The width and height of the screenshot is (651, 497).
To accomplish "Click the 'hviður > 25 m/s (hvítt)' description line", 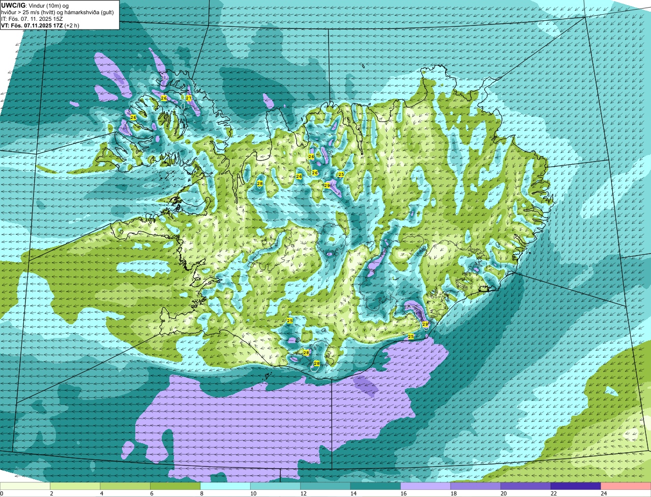I will (x=57, y=12).
